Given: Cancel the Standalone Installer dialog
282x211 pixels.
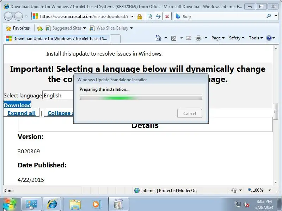Looking at the screenshot, I should coord(190,113).
